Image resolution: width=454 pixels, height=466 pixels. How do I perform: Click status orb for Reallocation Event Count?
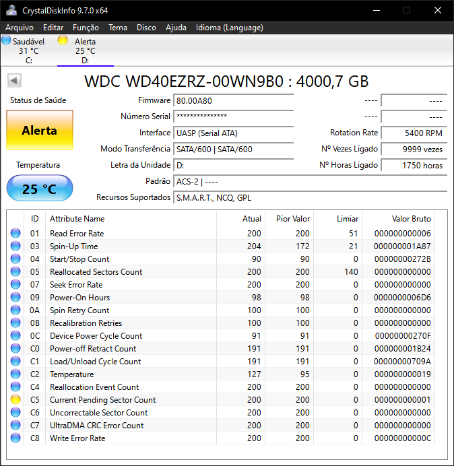pyautogui.click(x=15, y=387)
